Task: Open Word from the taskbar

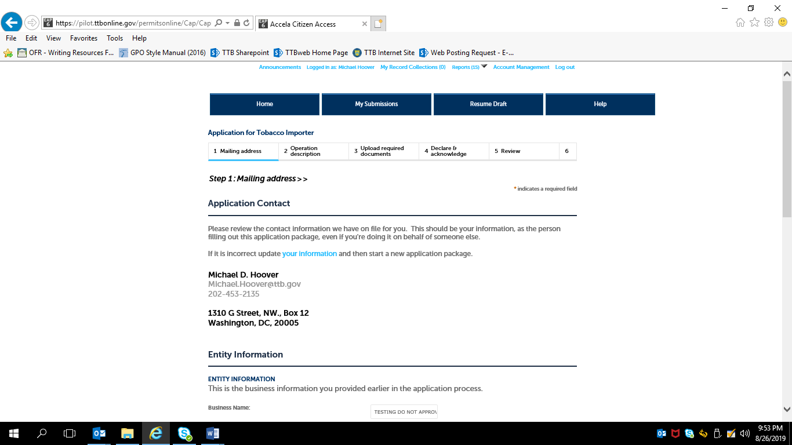Action: click(x=212, y=433)
